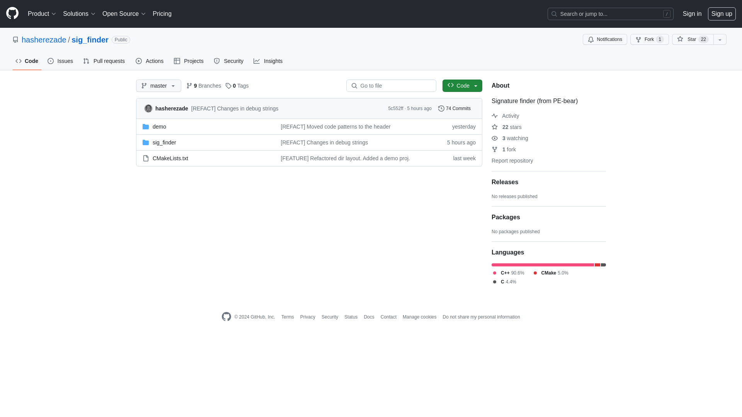Click the bell icon in Notifications
The height and width of the screenshot is (417, 742).
pos(591,39)
